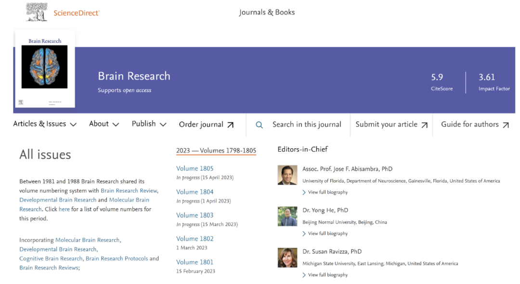Screen dimensions: 520x284
Task: Click the Guide for authors arrow icon
Action: [506, 125]
